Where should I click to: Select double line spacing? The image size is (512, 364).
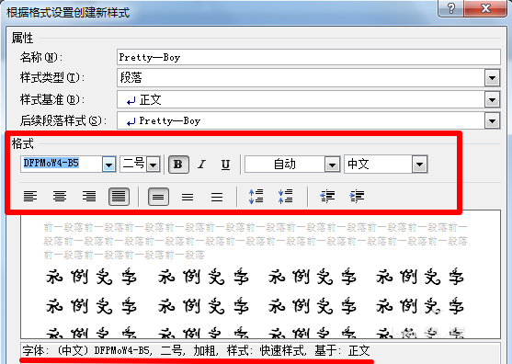click(x=217, y=197)
